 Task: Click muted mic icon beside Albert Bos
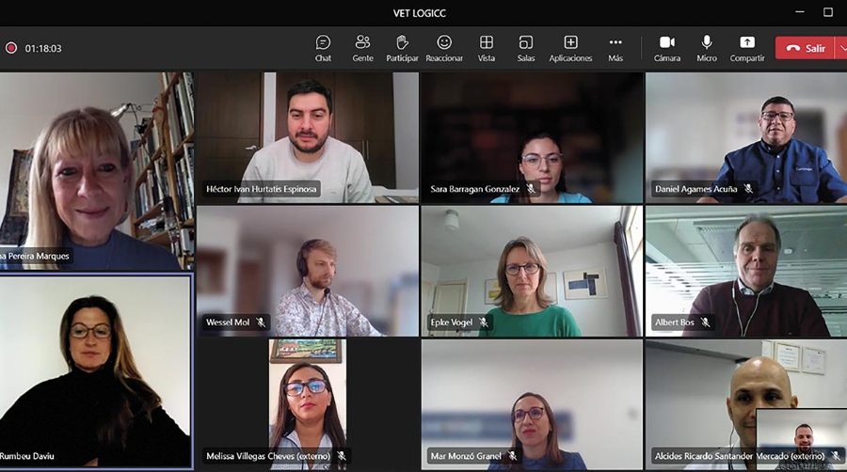tap(705, 323)
